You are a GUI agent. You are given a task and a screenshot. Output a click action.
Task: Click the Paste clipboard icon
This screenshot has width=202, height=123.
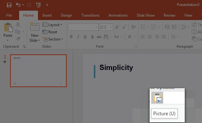click(8, 27)
